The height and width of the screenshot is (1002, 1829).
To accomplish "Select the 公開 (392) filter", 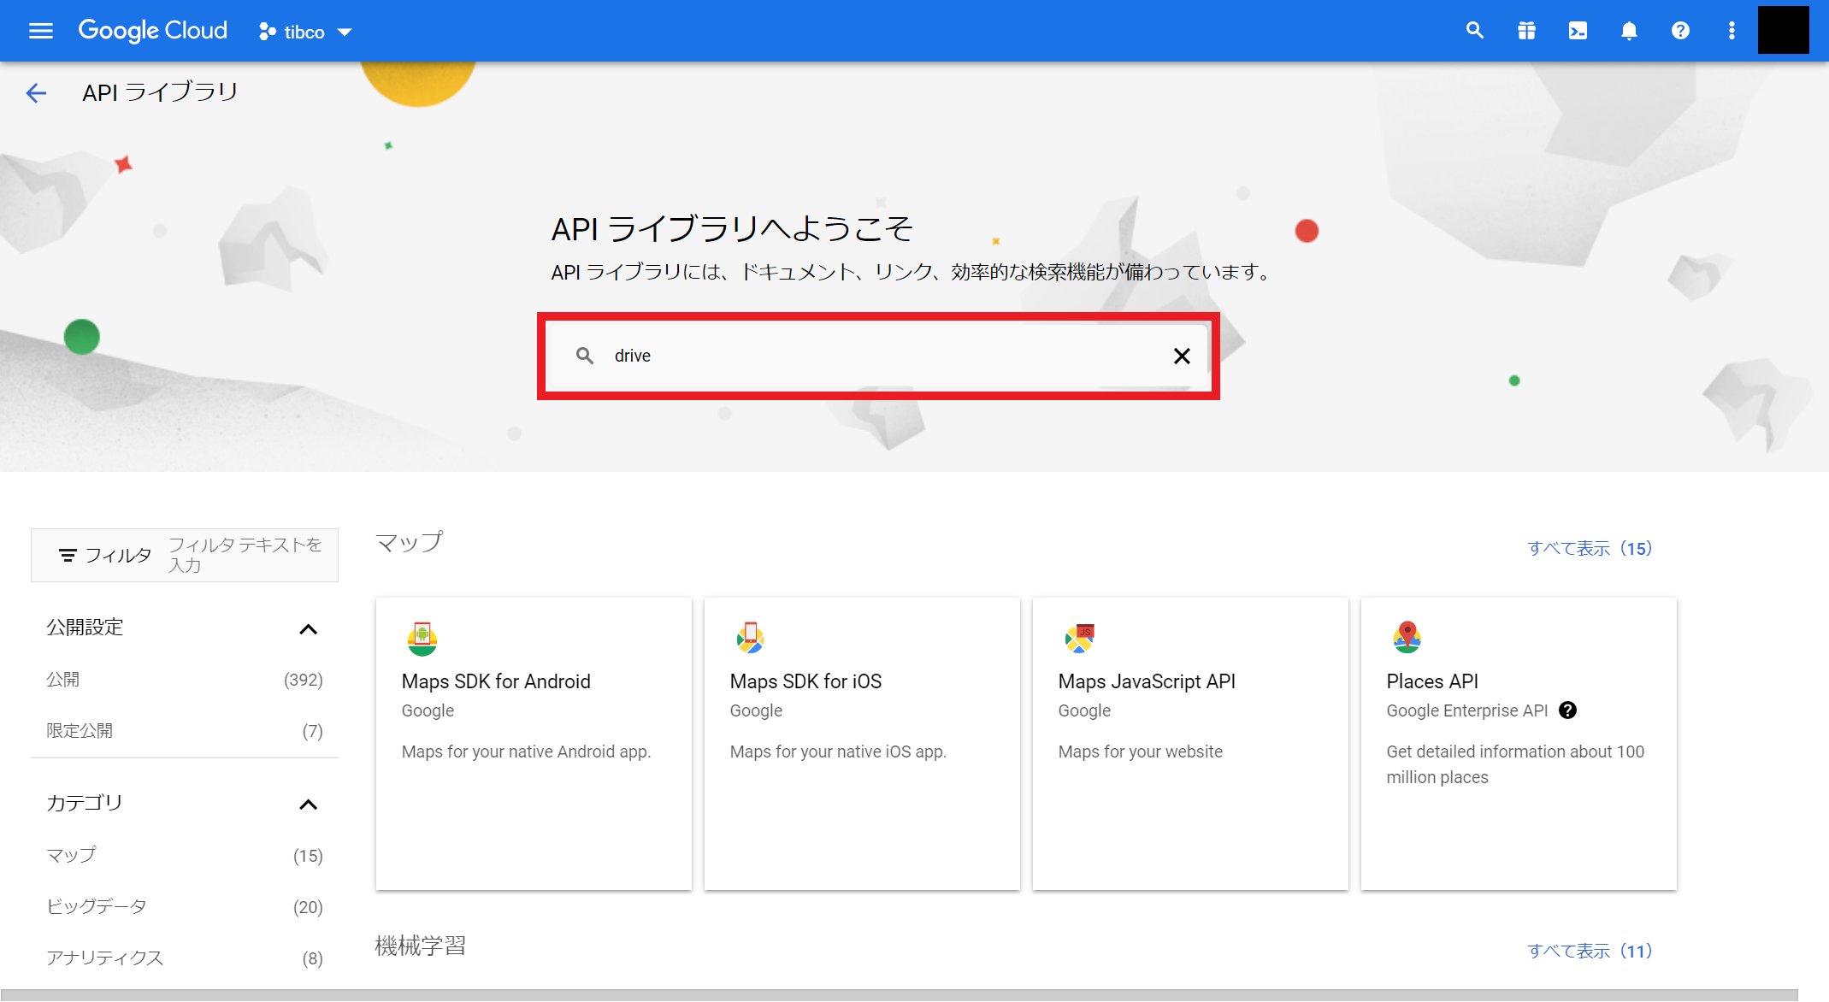I will (x=185, y=680).
